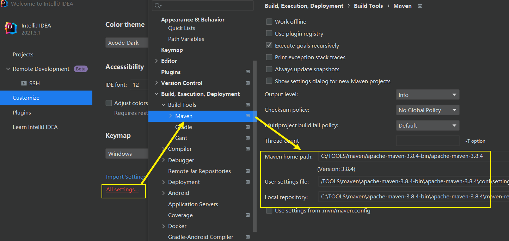This screenshot has height=241, width=509.
Task: Click the breadcrumb icon after Maven title
Action: click(x=419, y=6)
